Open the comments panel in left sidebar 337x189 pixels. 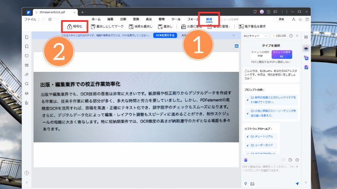point(27,56)
